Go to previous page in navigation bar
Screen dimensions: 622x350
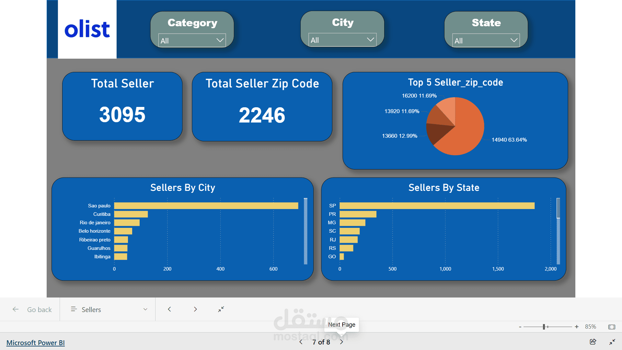click(x=169, y=309)
